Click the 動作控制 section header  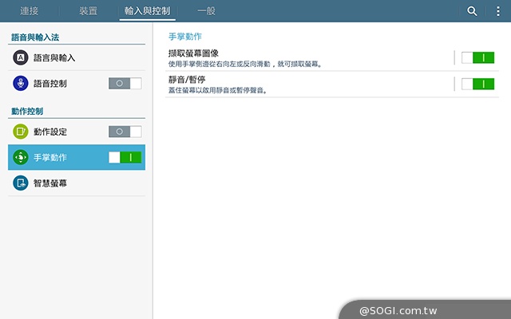point(27,112)
